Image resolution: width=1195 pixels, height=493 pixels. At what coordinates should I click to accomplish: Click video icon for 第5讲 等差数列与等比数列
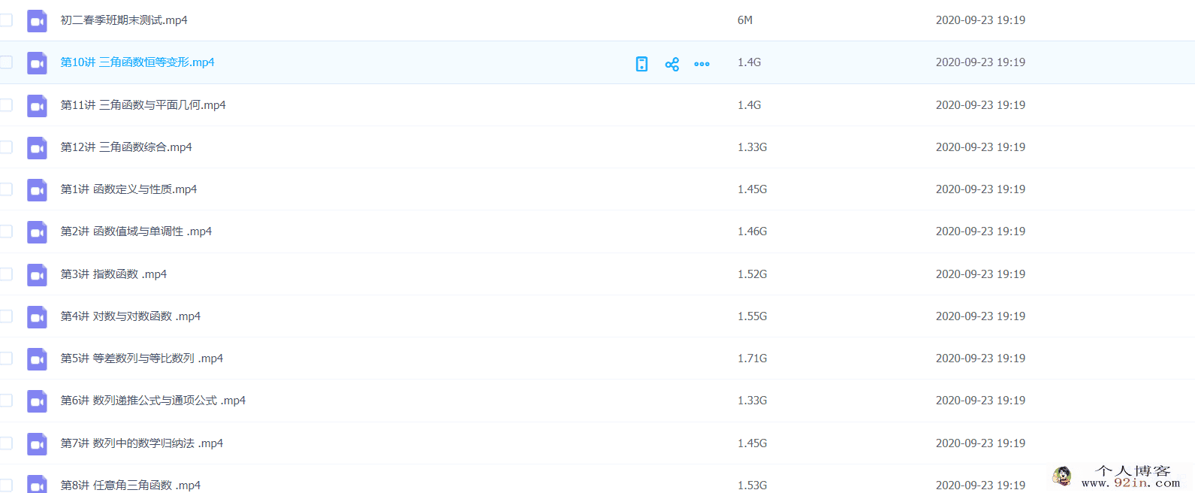pyautogui.click(x=37, y=359)
